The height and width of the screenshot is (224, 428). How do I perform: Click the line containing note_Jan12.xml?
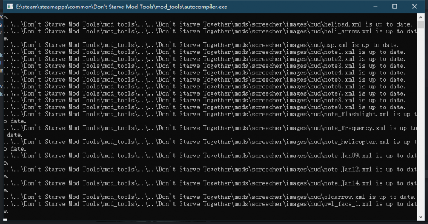coord(210,170)
